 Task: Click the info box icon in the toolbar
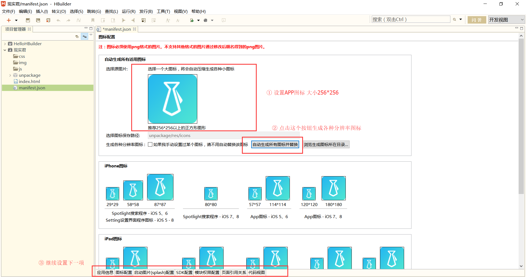coord(224,20)
